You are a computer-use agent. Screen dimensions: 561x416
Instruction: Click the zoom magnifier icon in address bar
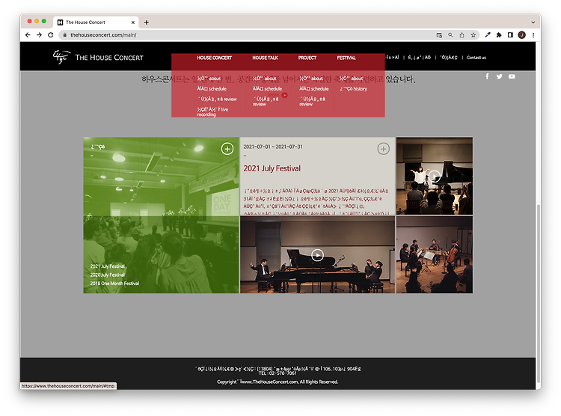[450, 35]
